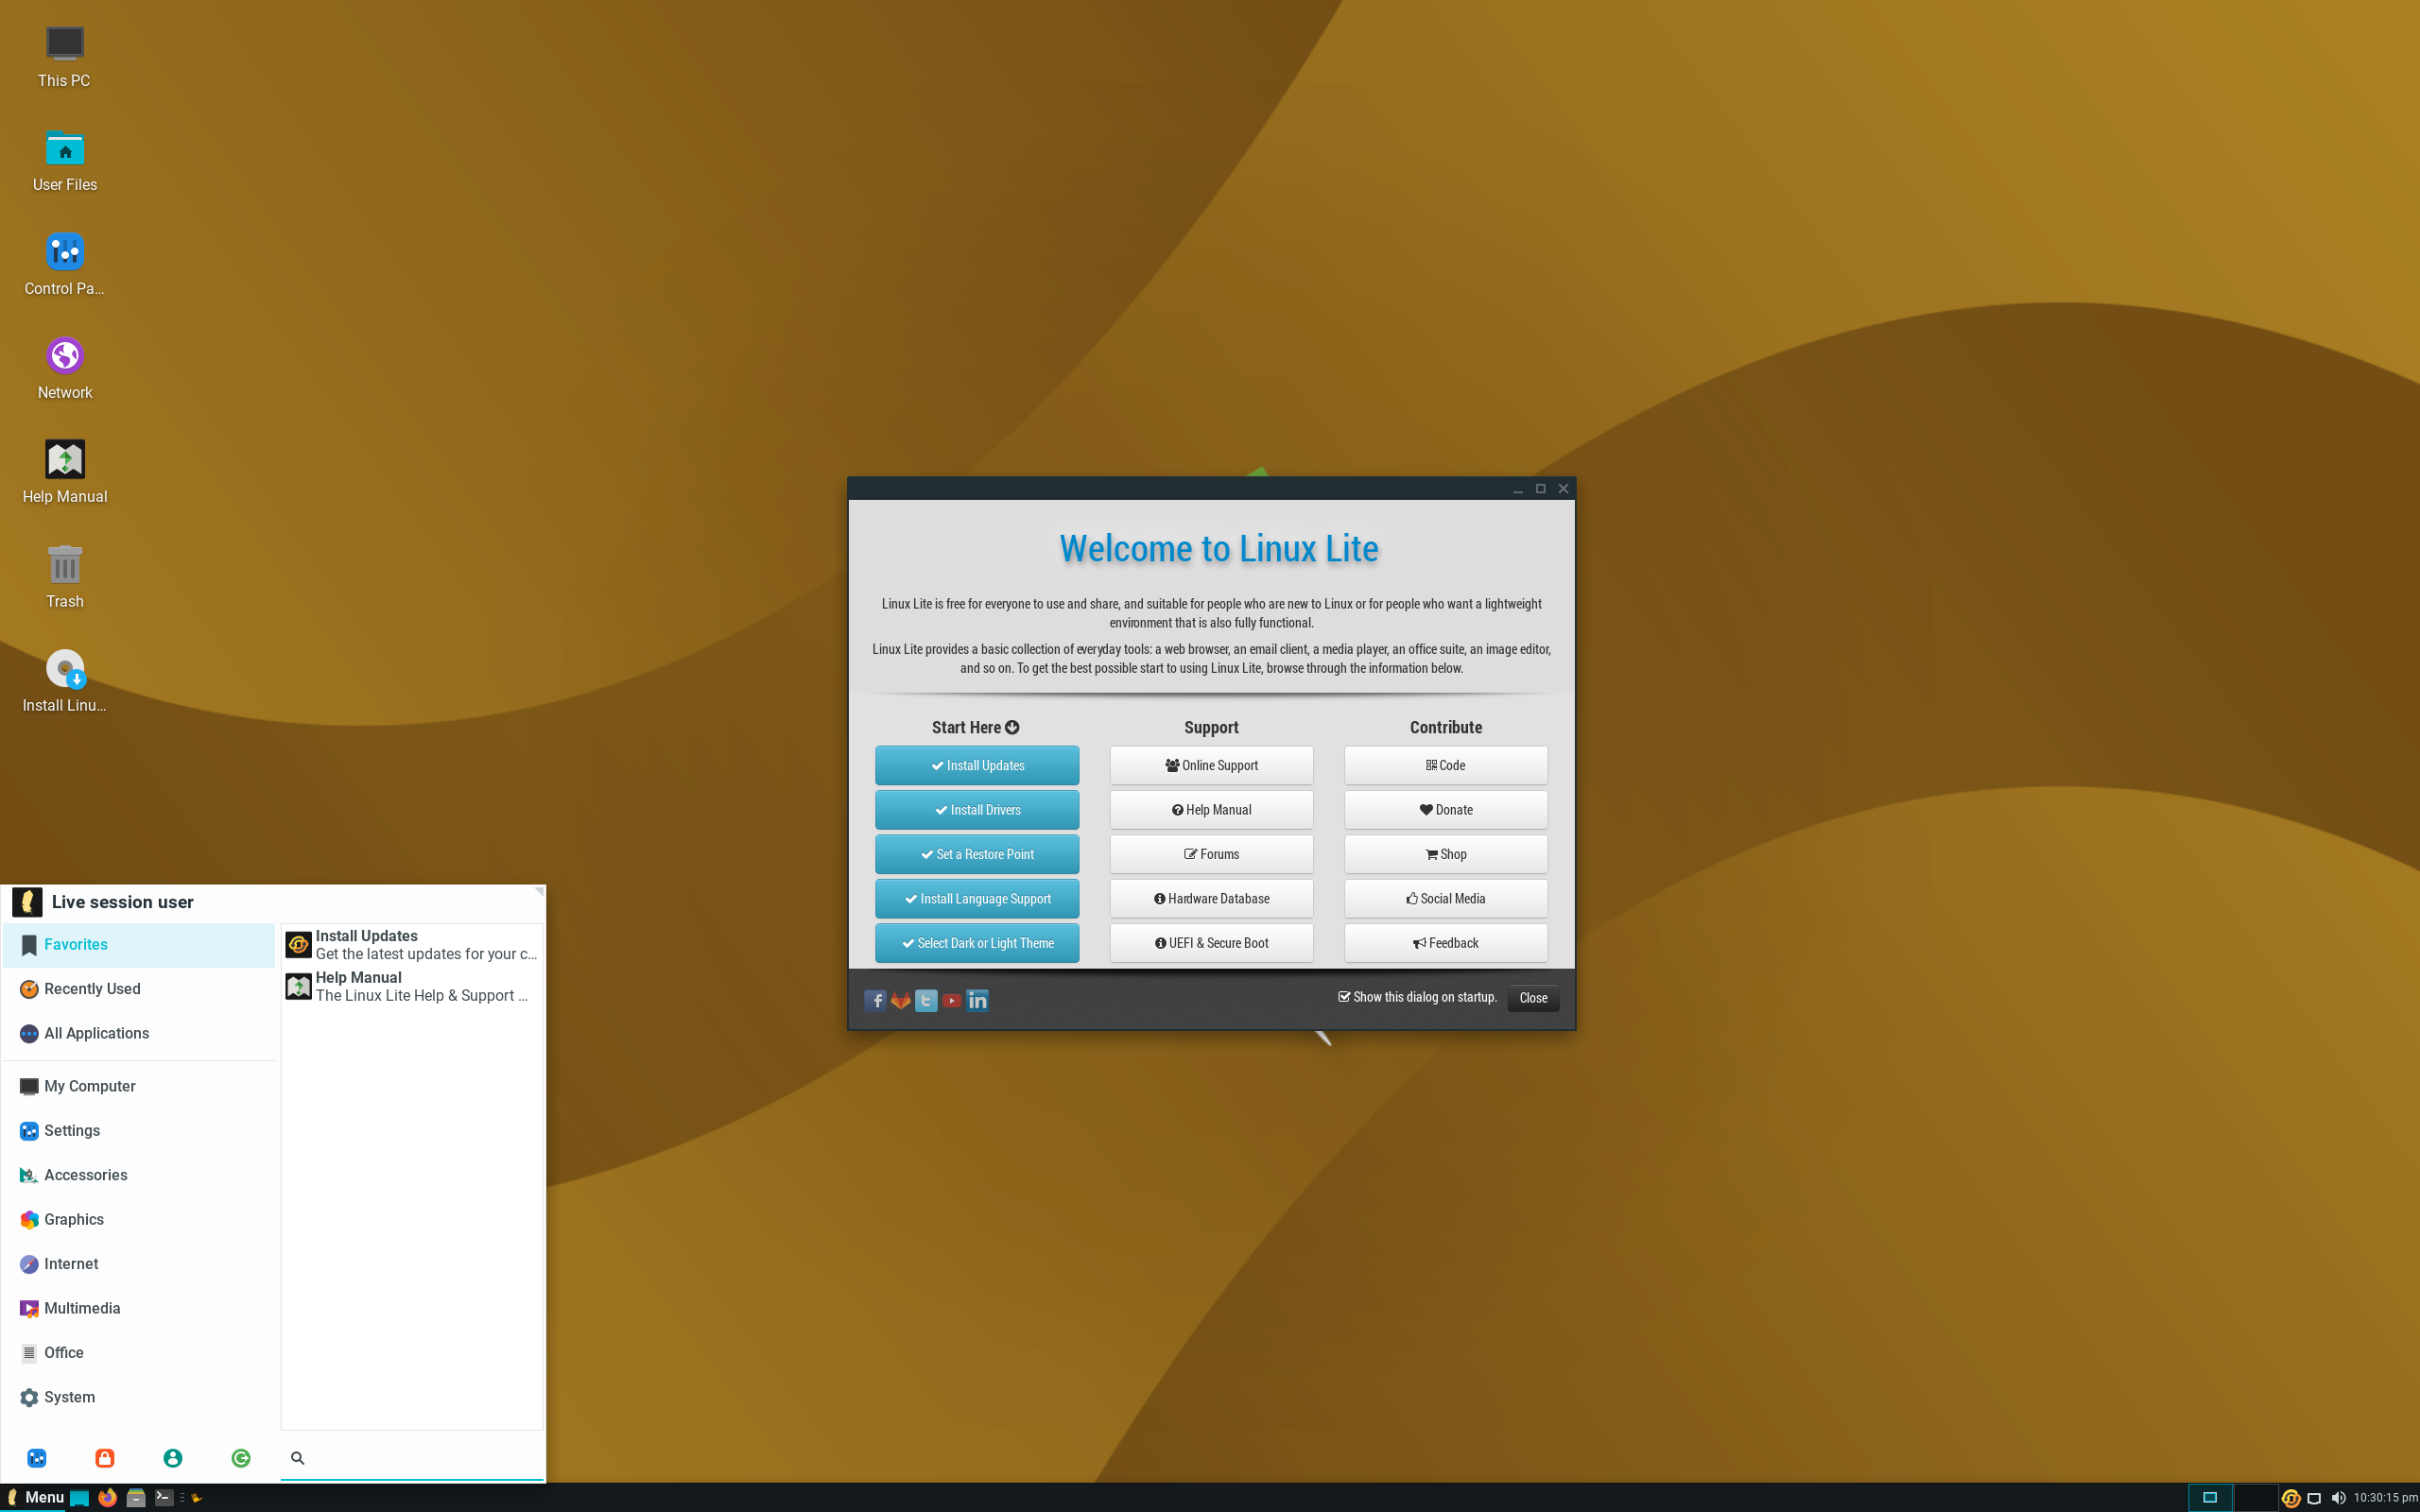Click the Install Drivers button

(977, 808)
